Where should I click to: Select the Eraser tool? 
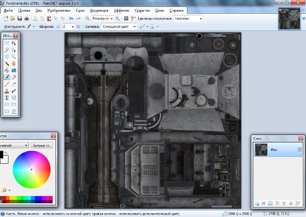14,77
